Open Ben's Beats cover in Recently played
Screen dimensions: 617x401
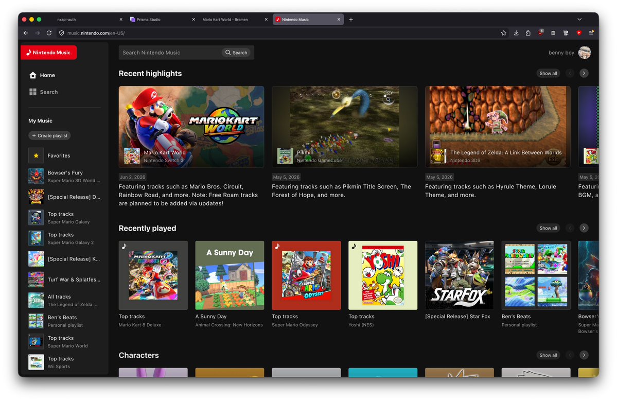[x=536, y=275]
